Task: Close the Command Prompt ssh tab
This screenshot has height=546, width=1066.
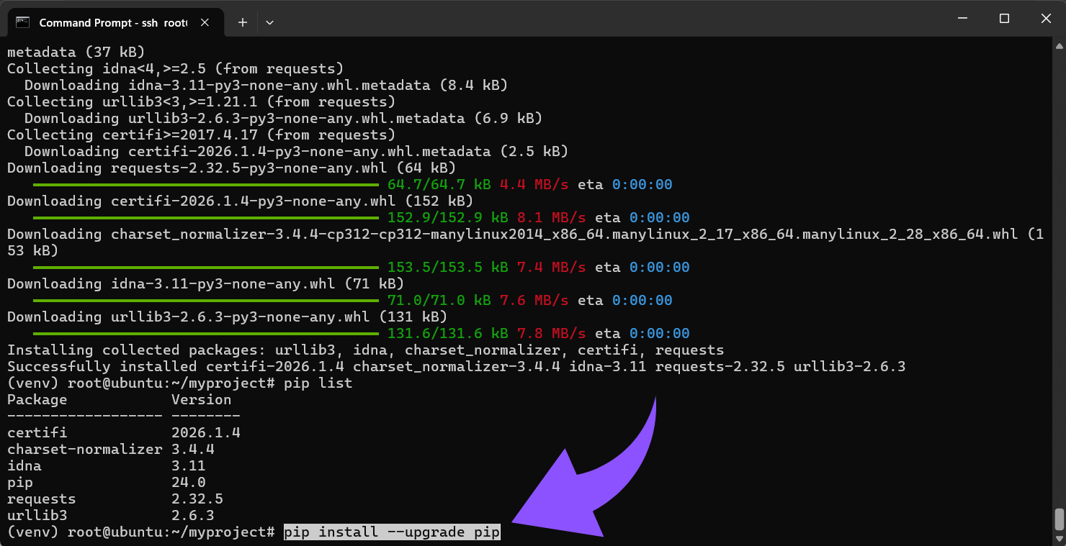Action: 205,22
